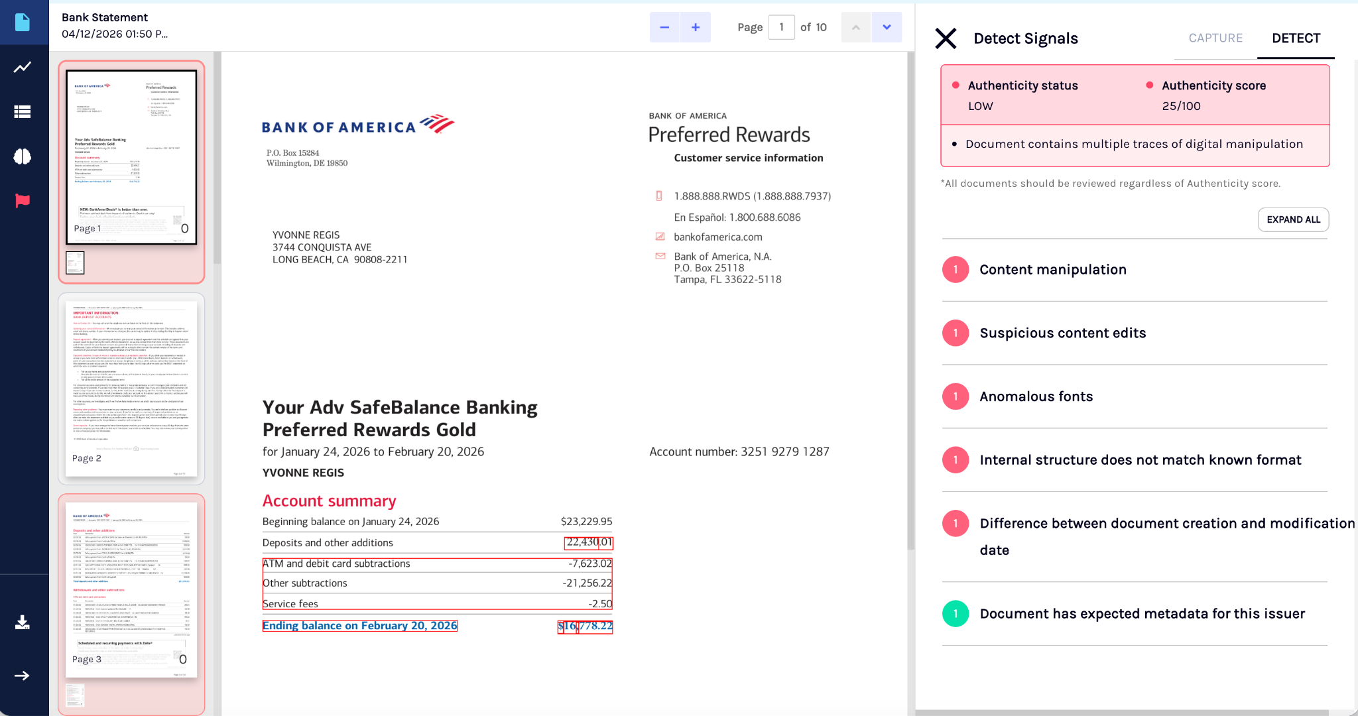Click the green badge beside expected metadata signal

(956, 614)
